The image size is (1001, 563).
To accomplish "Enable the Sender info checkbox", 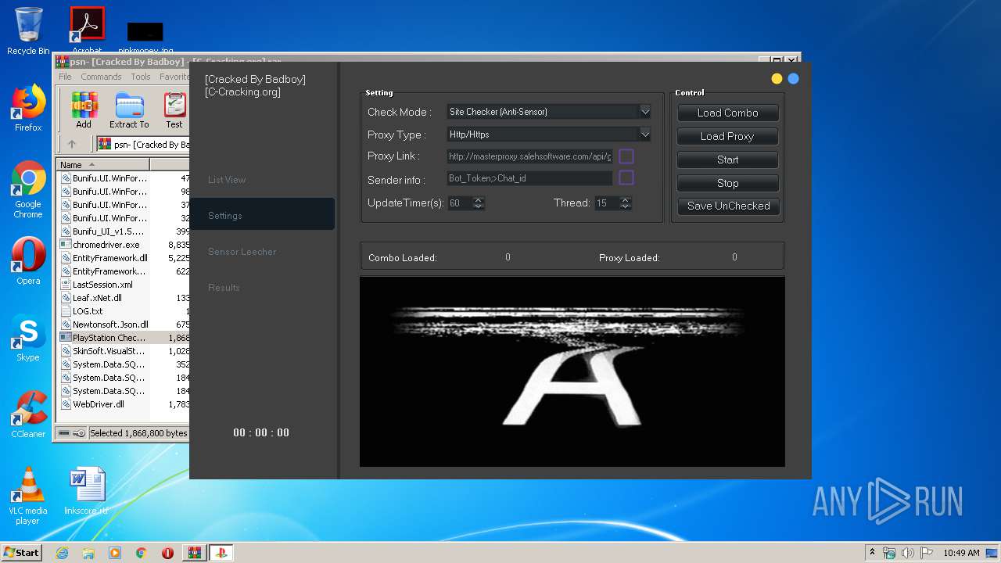I will (x=626, y=178).
